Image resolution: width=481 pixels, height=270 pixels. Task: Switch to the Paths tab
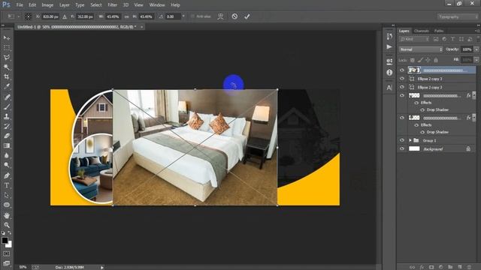pos(439,31)
